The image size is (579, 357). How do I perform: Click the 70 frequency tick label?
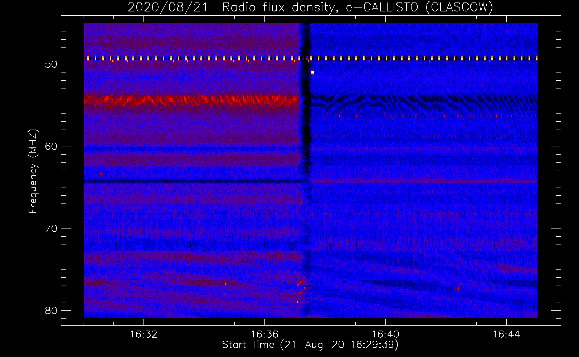click(x=51, y=228)
